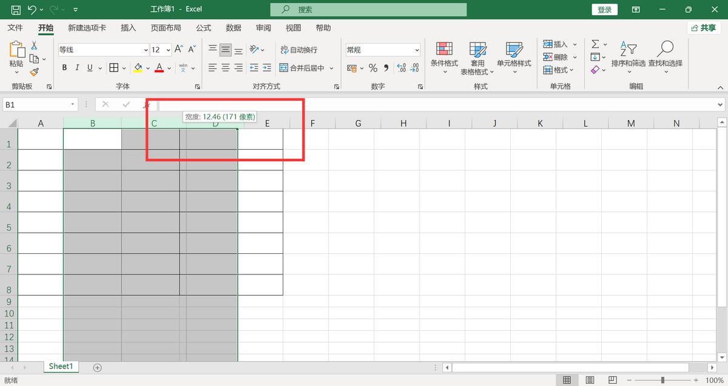Select the Format Painter brush icon
Image resolution: width=728 pixels, height=386 pixels.
pos(34,72)
